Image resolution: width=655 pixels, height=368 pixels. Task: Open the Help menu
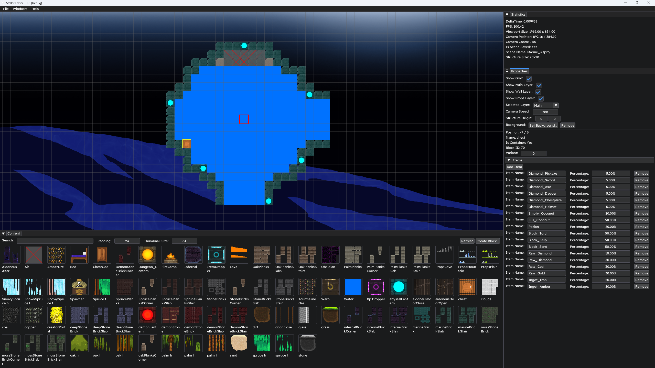tap(35, 9)
